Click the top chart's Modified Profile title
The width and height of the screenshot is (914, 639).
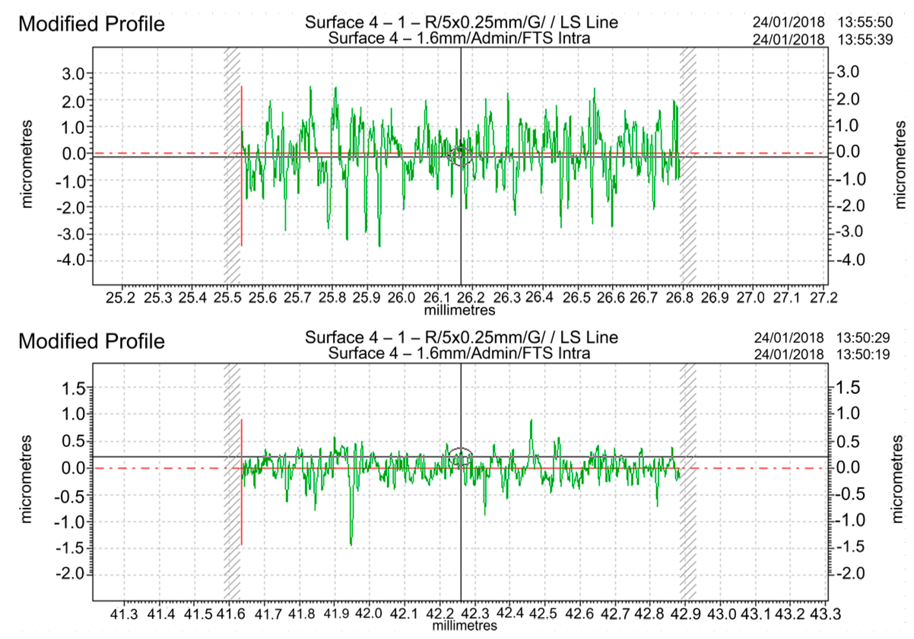(x=92, y=24)
